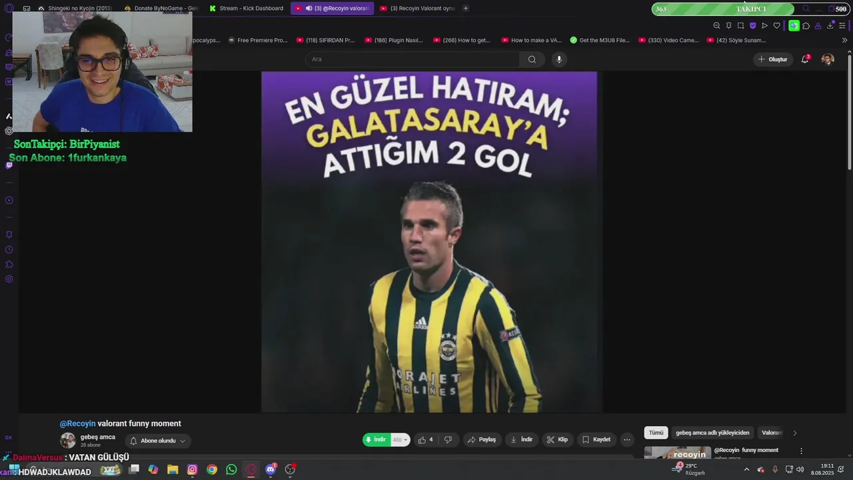Open the (42) Söyle Sunam... bookmark
This screenshot has height=480, width=853.
tap(736, 40)
